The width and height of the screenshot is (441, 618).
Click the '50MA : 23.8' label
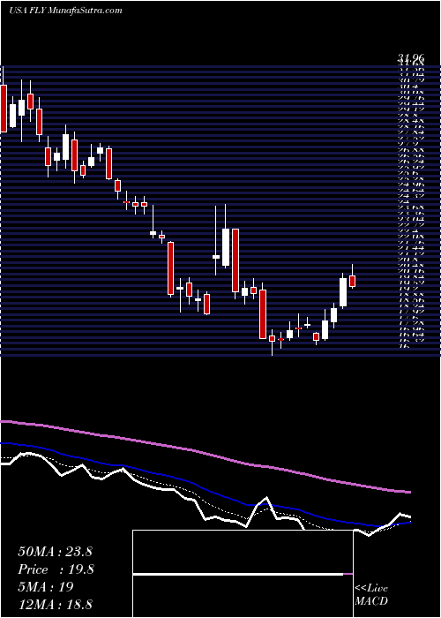click(x=55, y=552)
